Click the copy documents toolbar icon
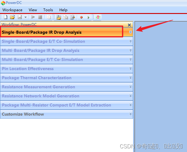187x152 pixels. pyautogui.click(x=49, y=17)
